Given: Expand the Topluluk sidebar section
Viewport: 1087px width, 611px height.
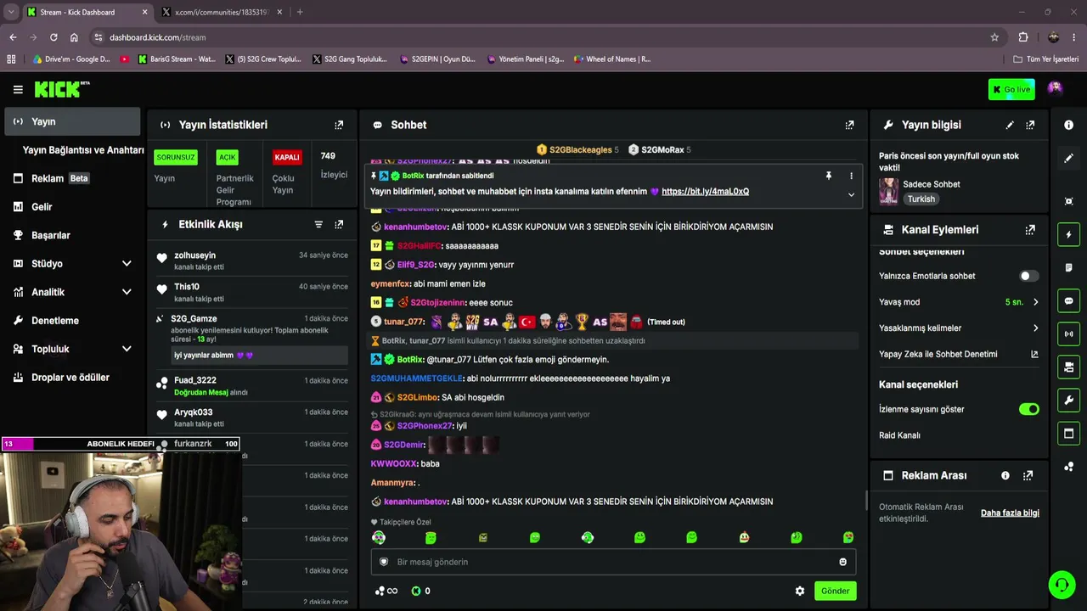Looking at the screenshot, I should click(x=127, y=349).
